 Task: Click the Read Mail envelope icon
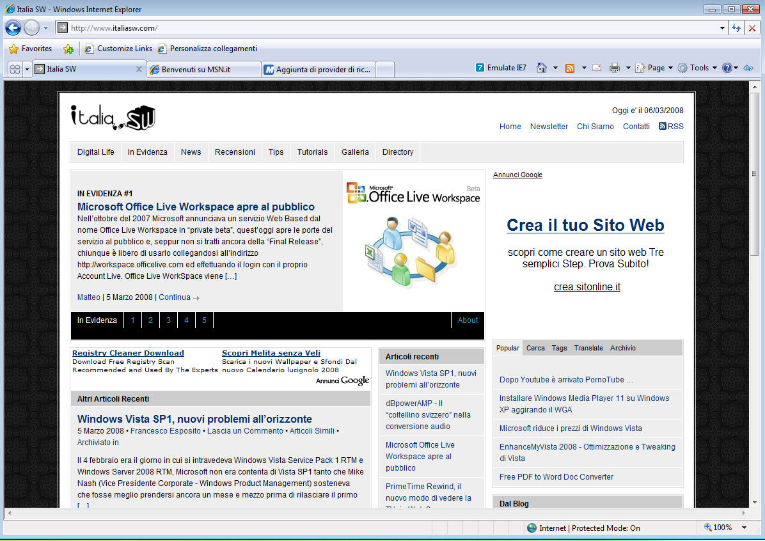[597, 68]
